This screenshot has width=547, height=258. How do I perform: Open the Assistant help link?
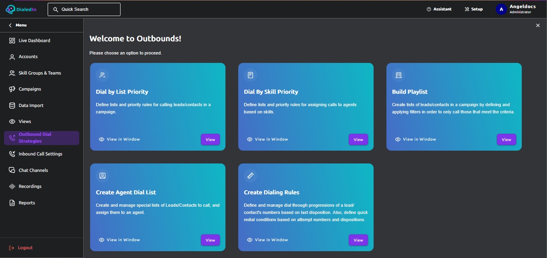pyautogui.click(x=439, y=9)
